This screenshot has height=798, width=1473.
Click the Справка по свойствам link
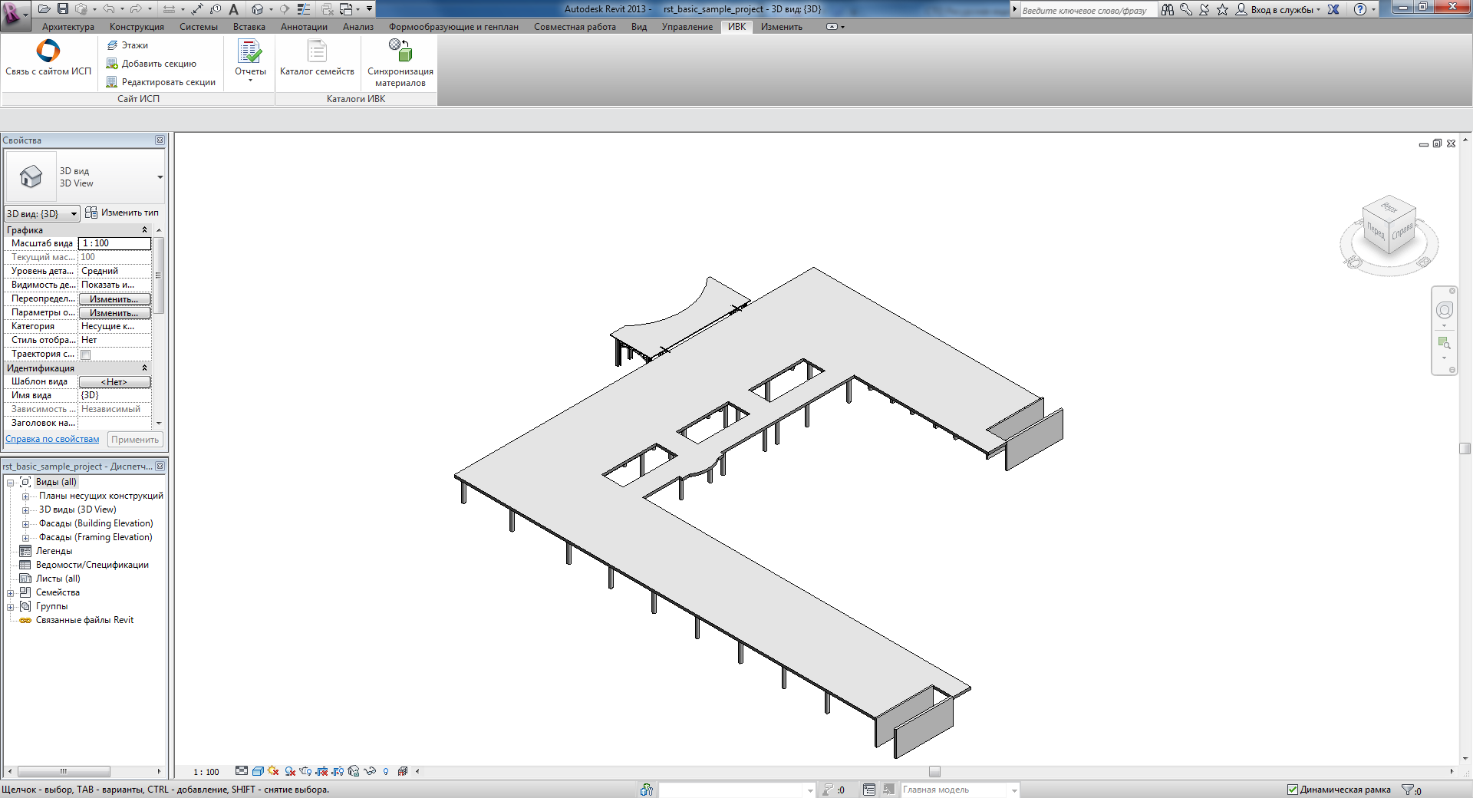52,440
